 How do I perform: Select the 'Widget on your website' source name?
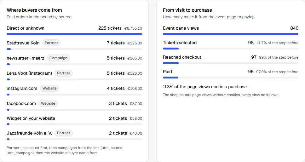click(x=31, y=118)
